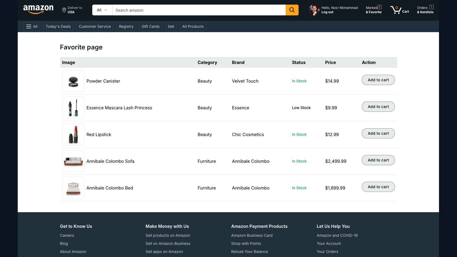The width and height of the screenshot is (457, 257).
Task: Click the $2,499.99 price
Action: coord(336,161)
